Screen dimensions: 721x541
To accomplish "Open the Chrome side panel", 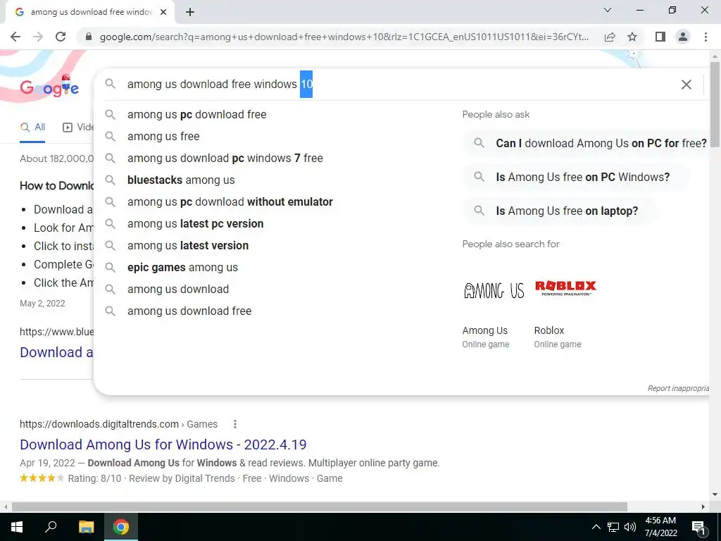I will pos(660,37).
